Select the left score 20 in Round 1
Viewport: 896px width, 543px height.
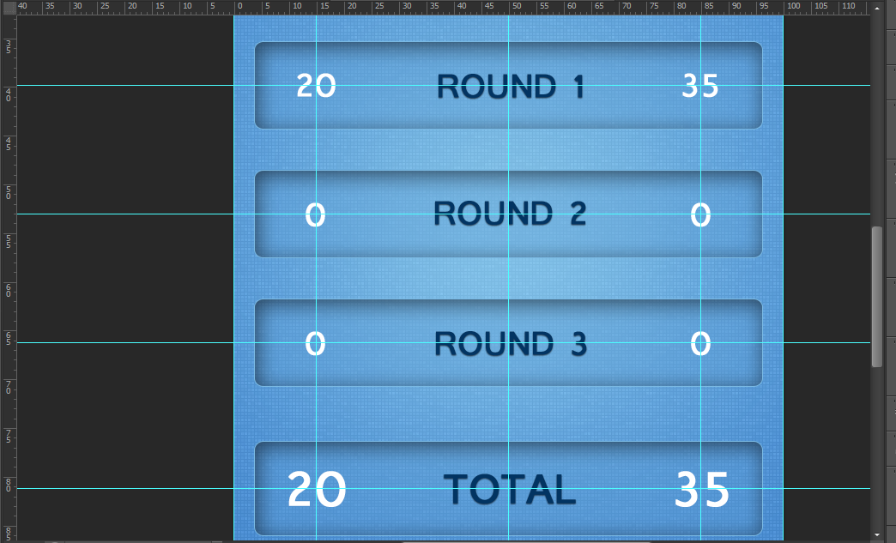coord(317,86)
